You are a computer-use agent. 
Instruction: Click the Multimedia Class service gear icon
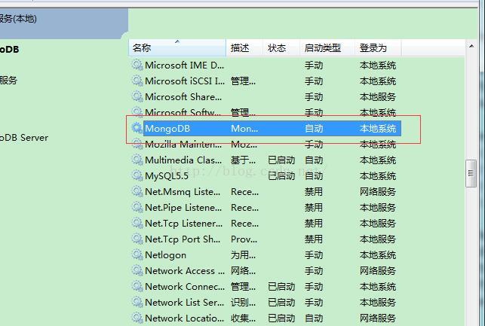[137, 160]
